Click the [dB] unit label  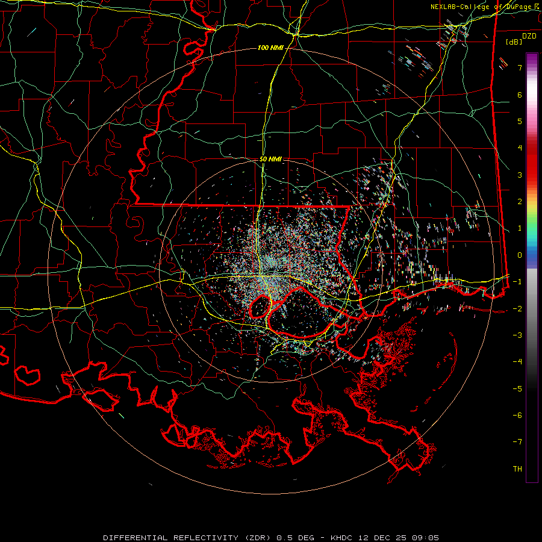(x=514, y=42)
